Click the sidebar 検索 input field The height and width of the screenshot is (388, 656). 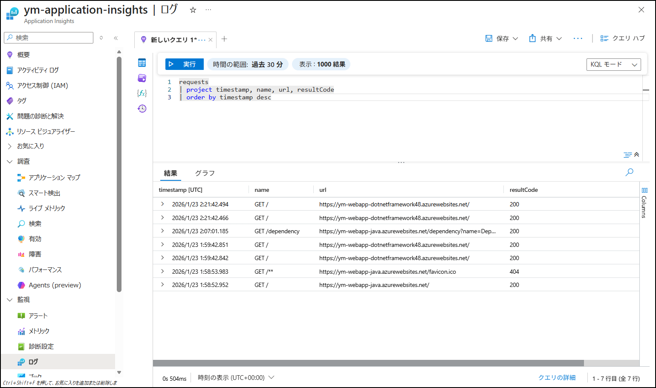pos(49,38)
